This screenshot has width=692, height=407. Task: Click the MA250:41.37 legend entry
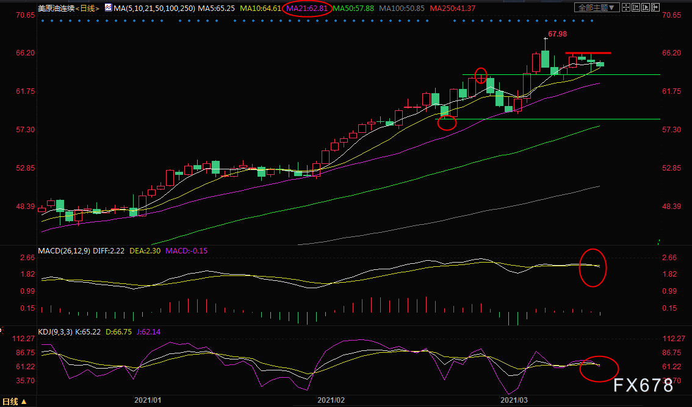click(452, 8)
